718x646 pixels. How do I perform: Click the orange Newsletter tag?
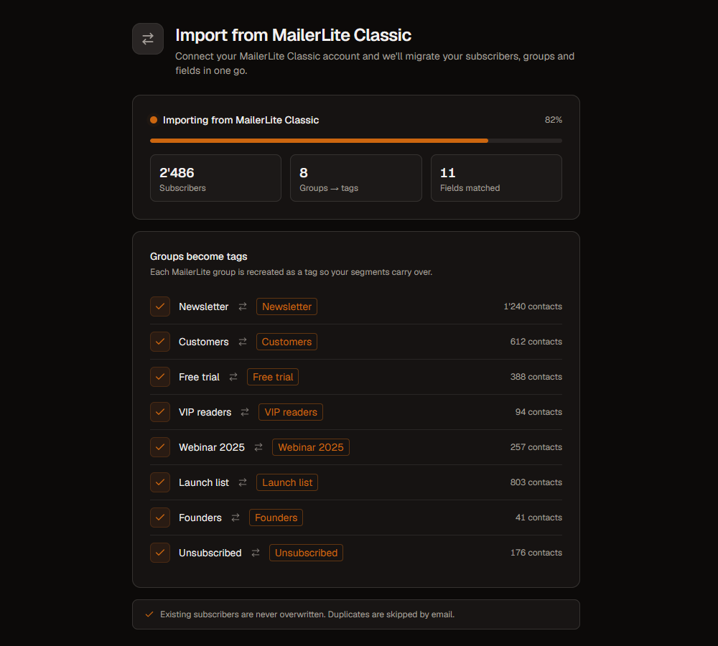point(286,306)
